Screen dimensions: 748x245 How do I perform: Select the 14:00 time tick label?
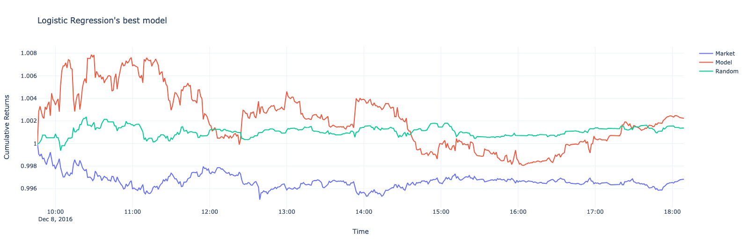[x=364, y=212]
